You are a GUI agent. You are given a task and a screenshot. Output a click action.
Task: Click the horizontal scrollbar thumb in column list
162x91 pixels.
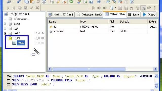click(x=89, y=69)
